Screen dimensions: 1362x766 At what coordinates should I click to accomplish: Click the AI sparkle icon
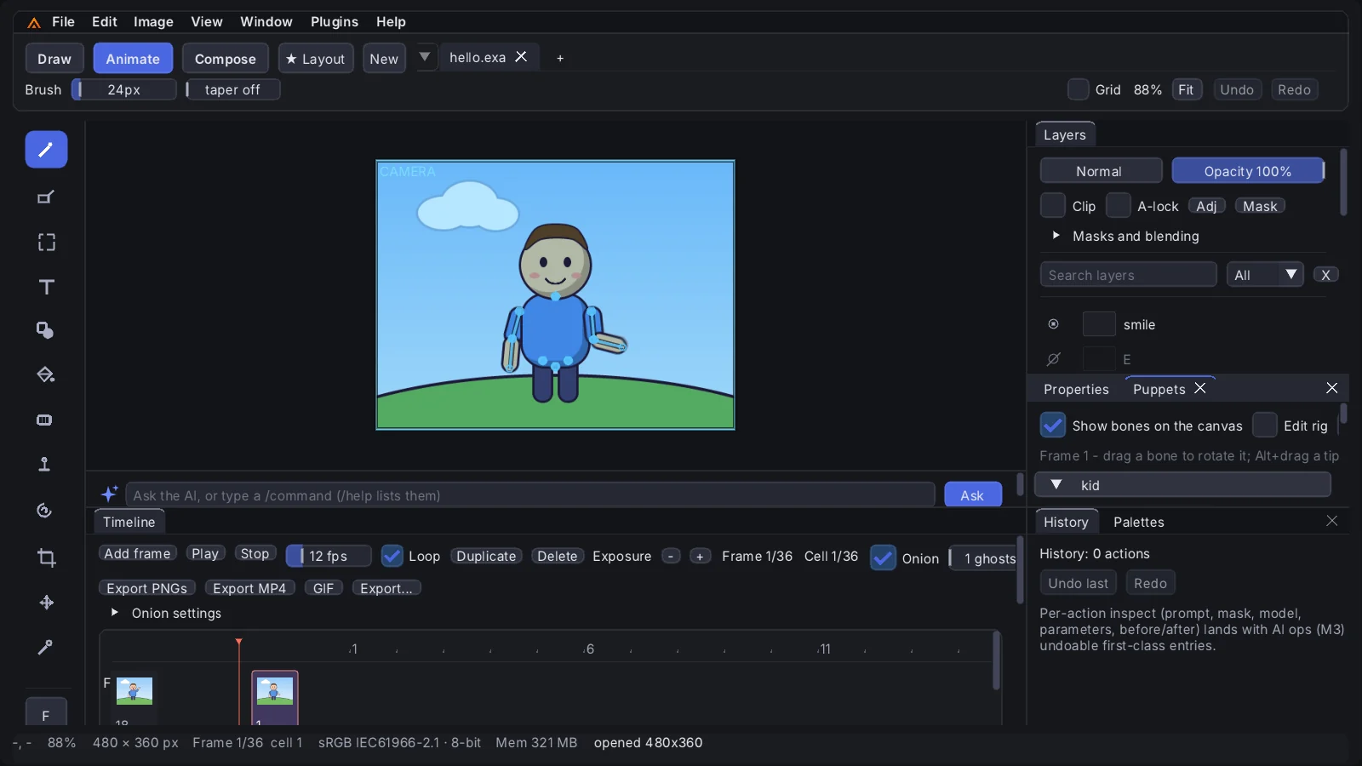110,494
